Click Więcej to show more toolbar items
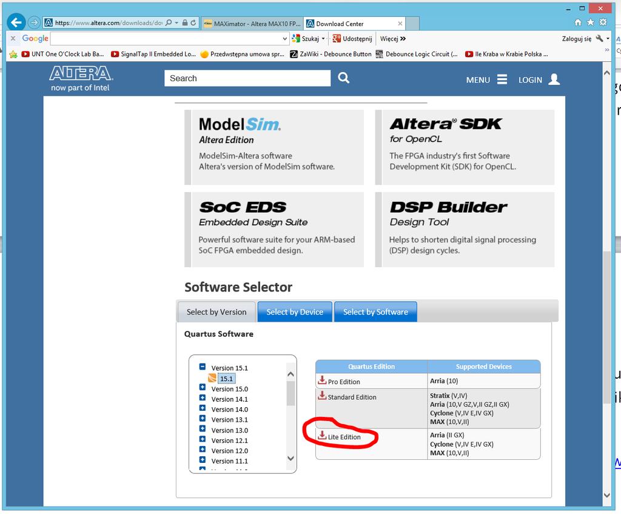The height and width of the screenshot is (515, 621). pos(393,38)
